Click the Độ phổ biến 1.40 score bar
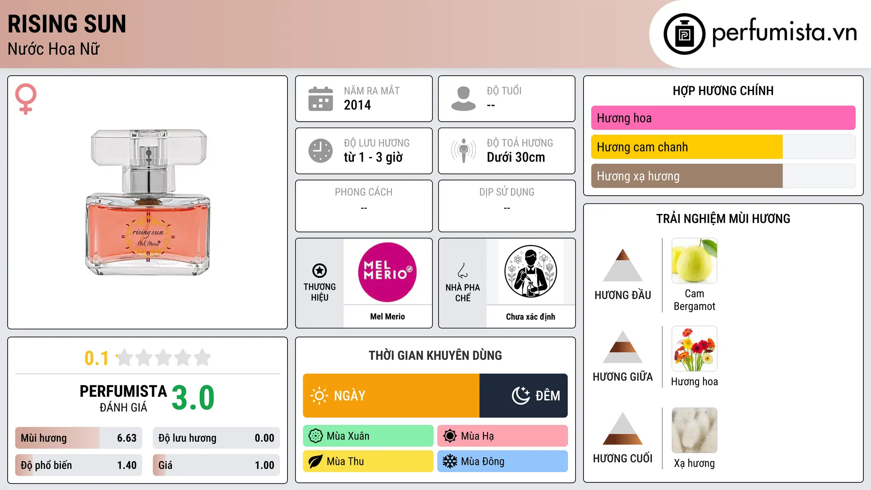The image size is (871, 490). tap(79, 465)
